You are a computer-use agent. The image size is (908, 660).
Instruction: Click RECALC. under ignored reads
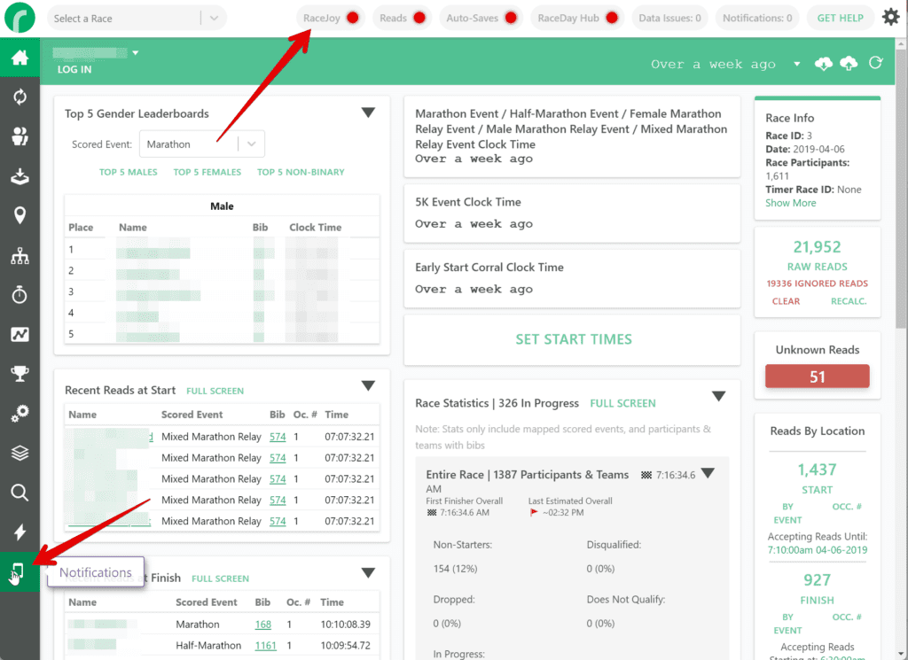pyautogui.click(x=849, y=301)
